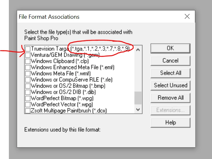This screenshot has width=212, height=159.
Task: Select 'Windows or CompuServe RLE (*.rle)' text
Action: pyautogui.click(x=72, y=80)
